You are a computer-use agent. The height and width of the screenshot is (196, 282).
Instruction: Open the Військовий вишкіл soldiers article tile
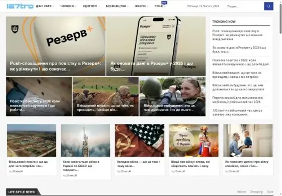pos(105,96)
